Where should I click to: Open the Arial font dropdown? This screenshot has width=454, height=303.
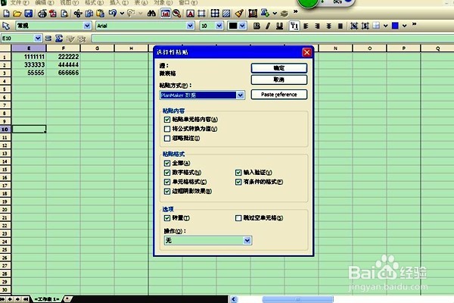coord(190,26)
